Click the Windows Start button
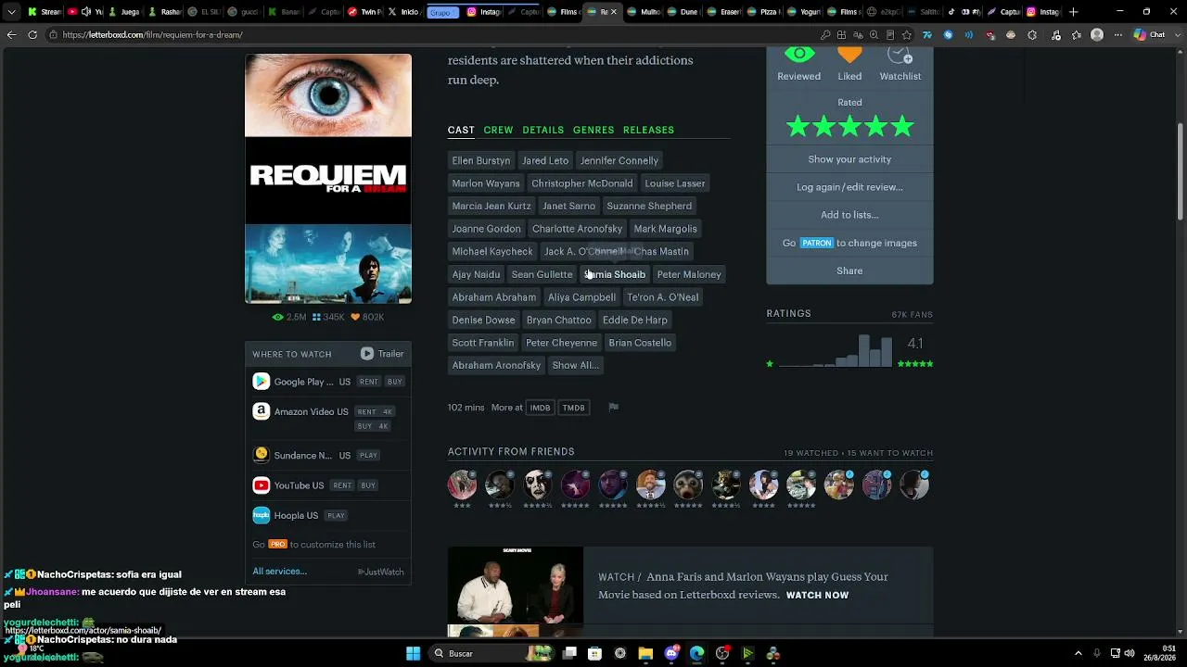Viewport: 1187px width, 667px height. [x=413, y=653]
